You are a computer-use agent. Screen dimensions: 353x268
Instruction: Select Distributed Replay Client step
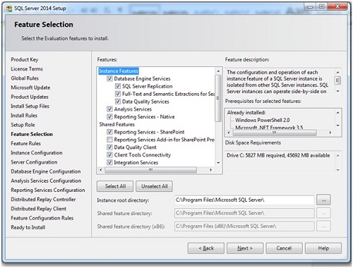click(x=39, y=209)
